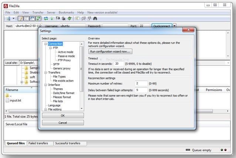
Task: Select the soft folder icon
Action: coord(26,77)
